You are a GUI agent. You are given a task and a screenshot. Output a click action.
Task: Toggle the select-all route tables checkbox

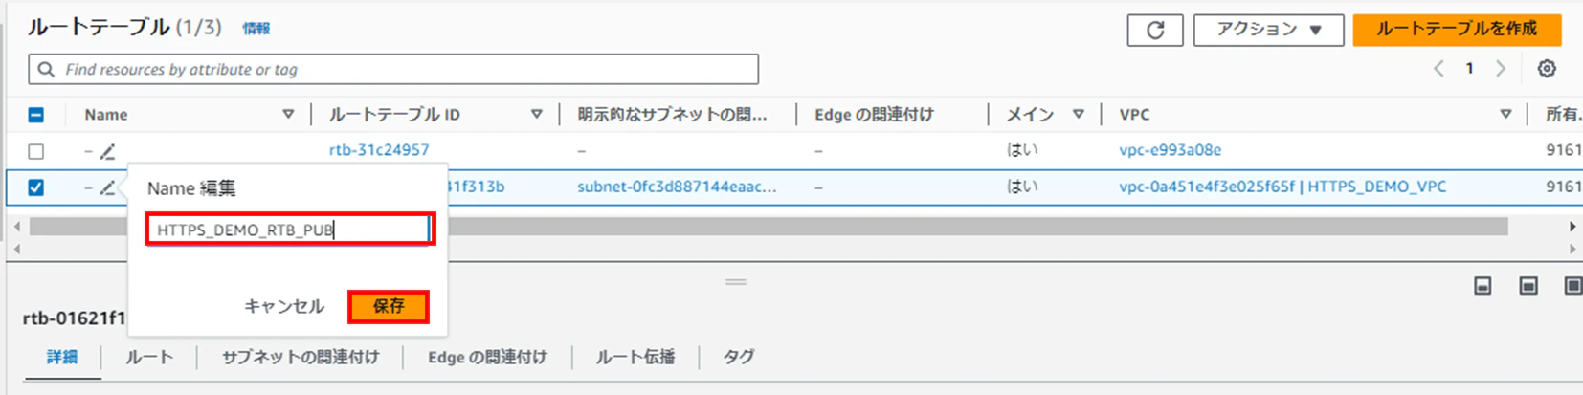[35, 115]
